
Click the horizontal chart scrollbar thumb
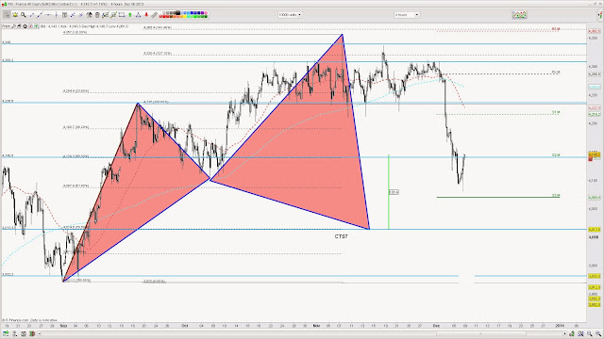coord(481,333)
